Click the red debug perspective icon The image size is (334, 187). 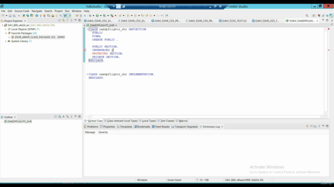pyautogui.click(x=319, y=16)
